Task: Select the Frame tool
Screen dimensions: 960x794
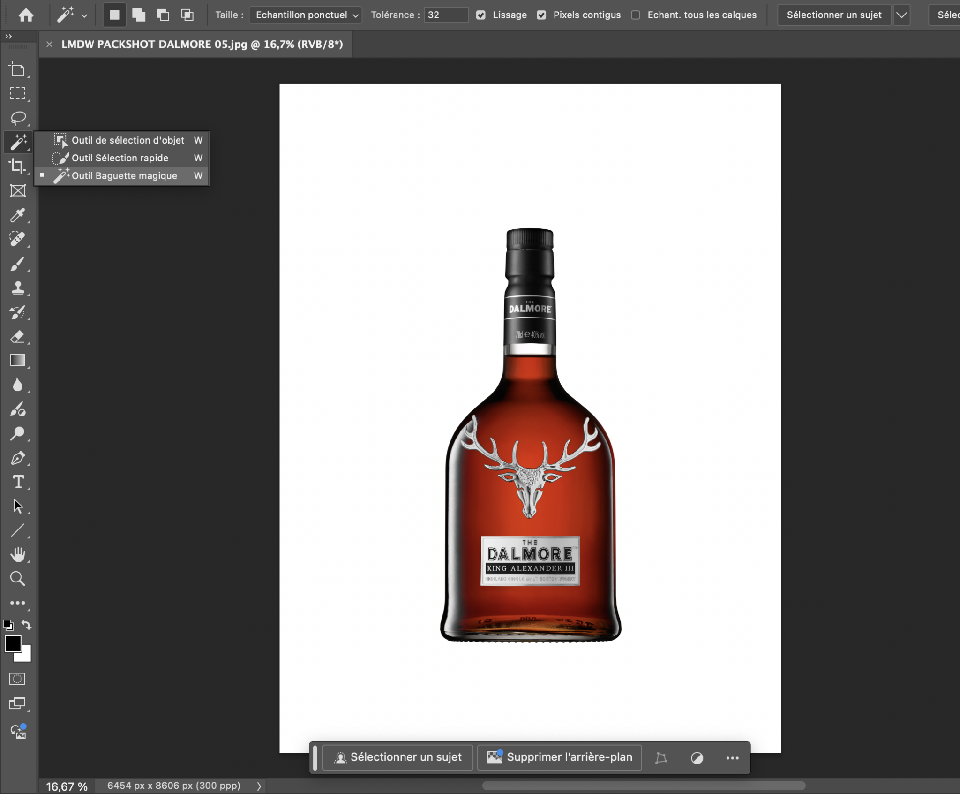Action: pos(18,190)
